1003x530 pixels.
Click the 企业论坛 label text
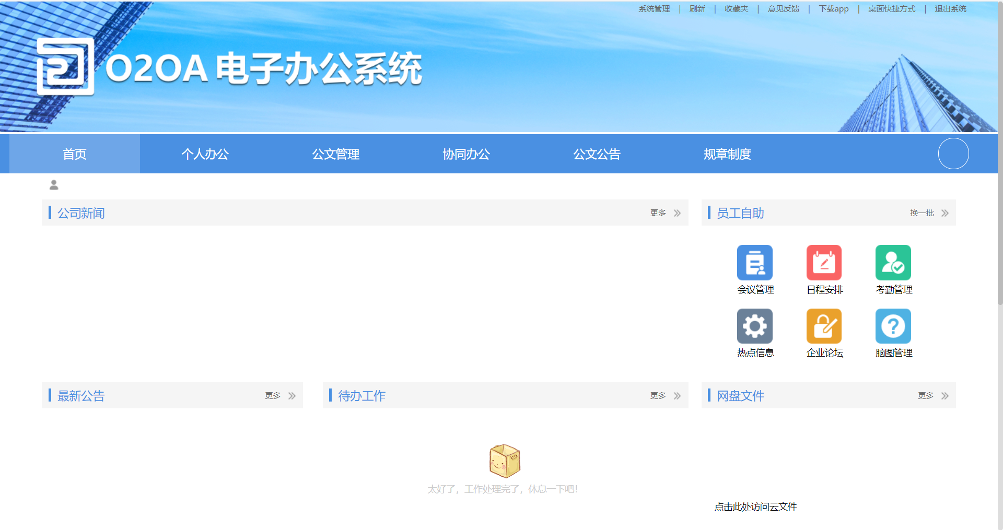[x=825, y=353]
